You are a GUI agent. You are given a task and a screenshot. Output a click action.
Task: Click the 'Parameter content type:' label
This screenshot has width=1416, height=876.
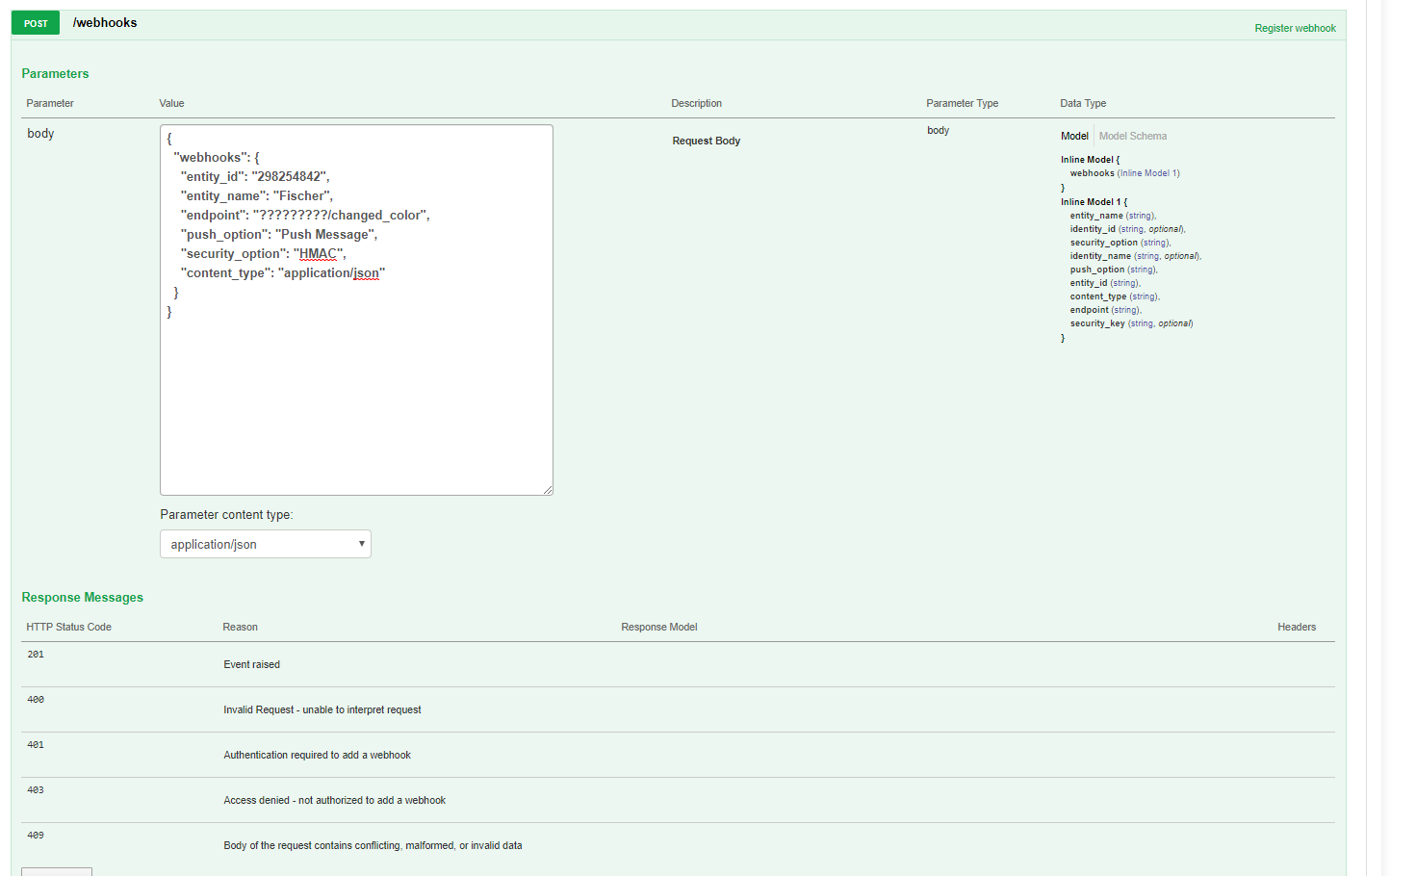(x=226, y=515)
